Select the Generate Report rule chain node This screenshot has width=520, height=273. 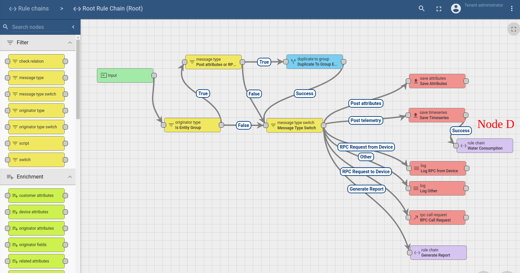pos(439,253)
